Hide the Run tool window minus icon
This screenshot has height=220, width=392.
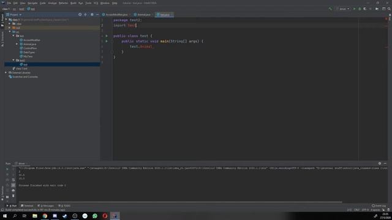point(385,163)
